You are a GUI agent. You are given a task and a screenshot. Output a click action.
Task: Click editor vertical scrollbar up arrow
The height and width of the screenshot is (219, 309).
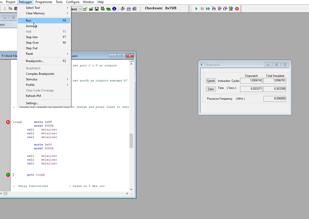click(x=131, y=64)
